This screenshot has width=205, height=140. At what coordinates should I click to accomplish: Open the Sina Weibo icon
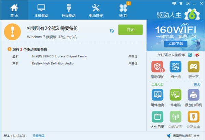point(197,55)
